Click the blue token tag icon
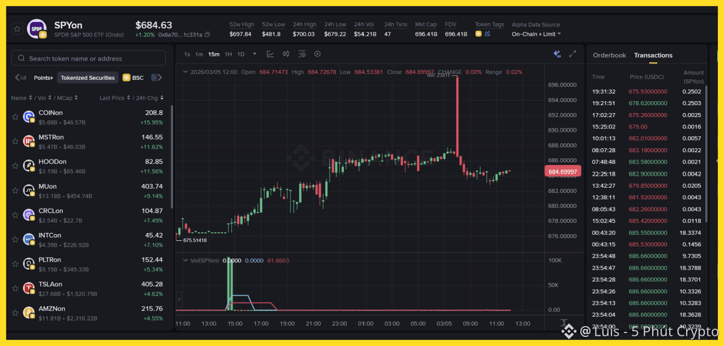724x346 pixels. point(487,34)
